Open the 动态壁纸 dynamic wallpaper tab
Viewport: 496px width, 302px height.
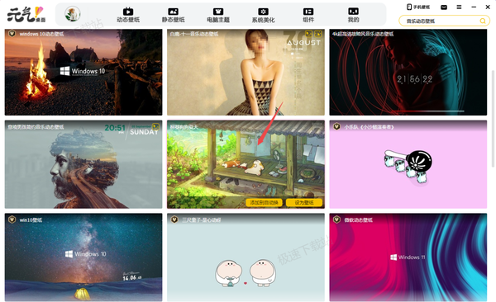(x=128, y=15)
